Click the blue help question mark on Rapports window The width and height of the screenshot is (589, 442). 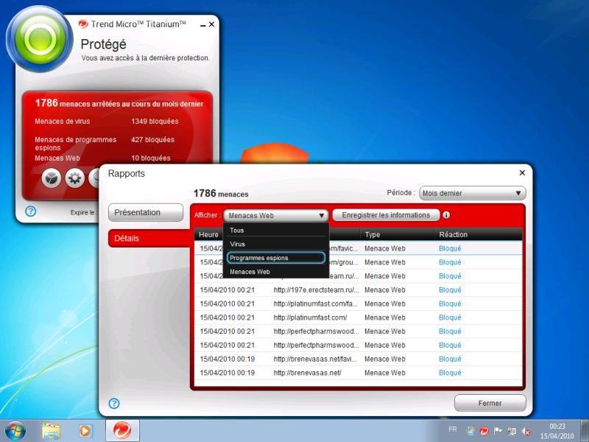[113, 404]
